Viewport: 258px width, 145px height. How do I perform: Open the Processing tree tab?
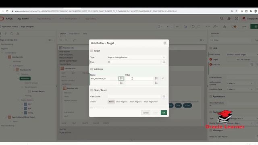[x=12, y=33]
